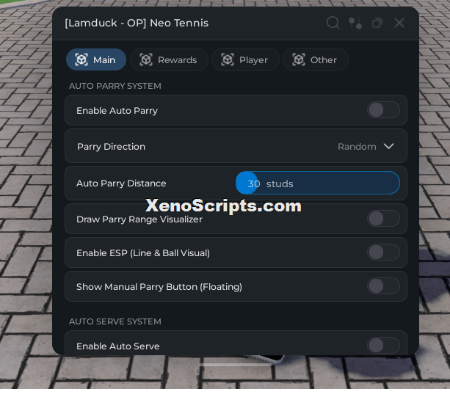Enable ESP Line & Ball Visual switch
Viewport: 450px width, 411px height.
coord(383,252)
